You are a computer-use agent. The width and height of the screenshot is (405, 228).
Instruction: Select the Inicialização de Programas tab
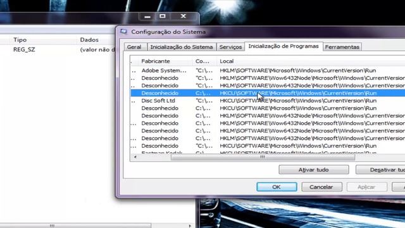pos(283,46)
